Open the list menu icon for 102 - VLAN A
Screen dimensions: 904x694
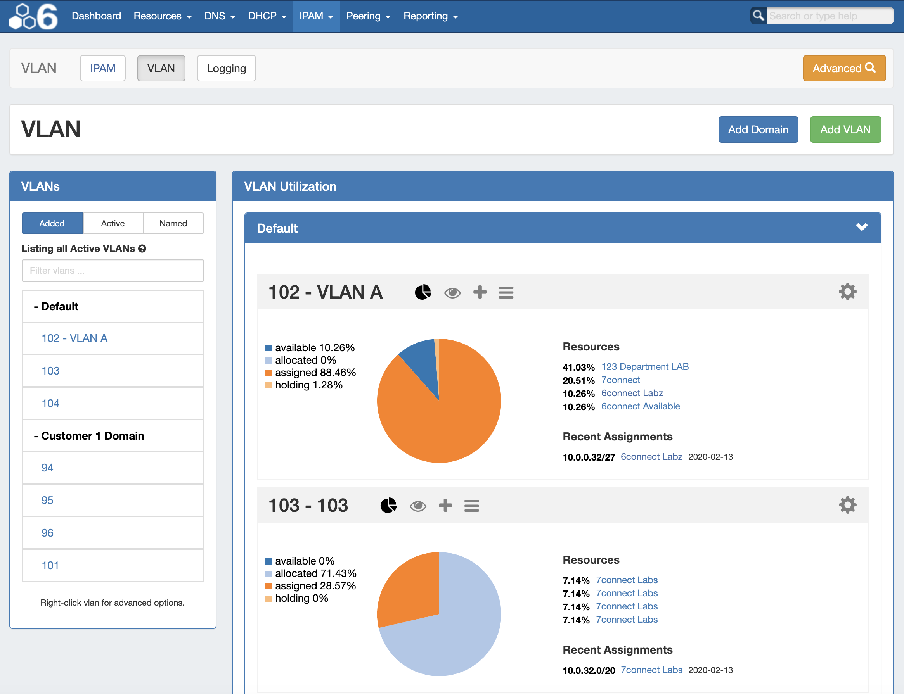pyautogui.click(x=506, y=292)
